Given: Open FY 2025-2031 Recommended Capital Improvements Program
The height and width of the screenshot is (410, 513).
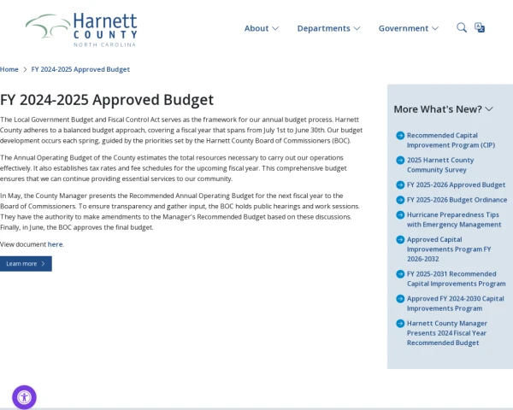Looking at the screenshot, I should (456, 278).
